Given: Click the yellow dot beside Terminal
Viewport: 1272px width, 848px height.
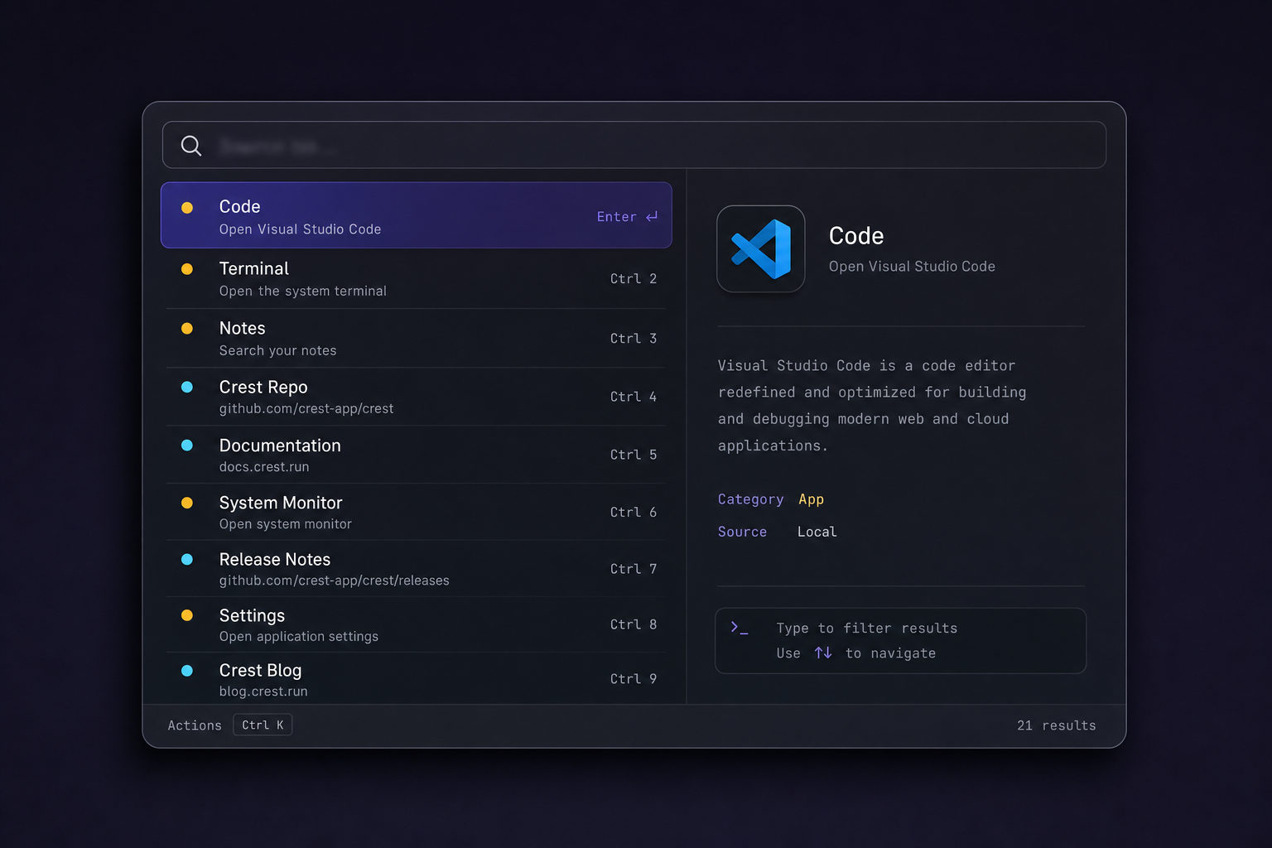Looking at the screenshot, I should [187, 269].
